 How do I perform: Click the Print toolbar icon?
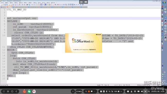(13, 5)
